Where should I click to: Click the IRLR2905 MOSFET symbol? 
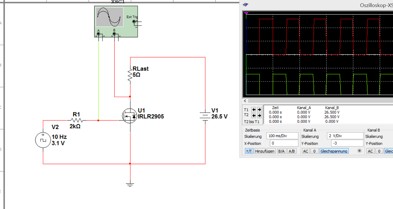(129, 116)
